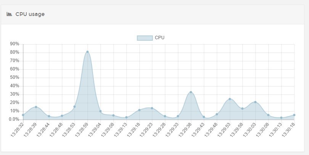Select the data point at 13:28:39

[x=36, y=107]
